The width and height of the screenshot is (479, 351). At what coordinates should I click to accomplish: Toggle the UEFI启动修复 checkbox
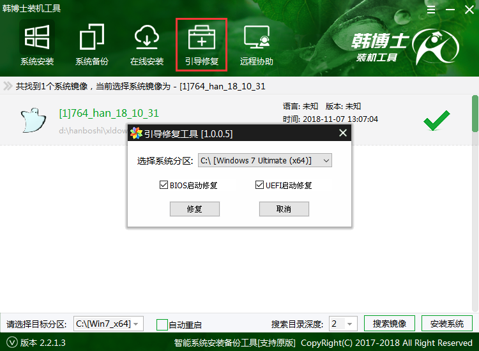pos(259,184)
